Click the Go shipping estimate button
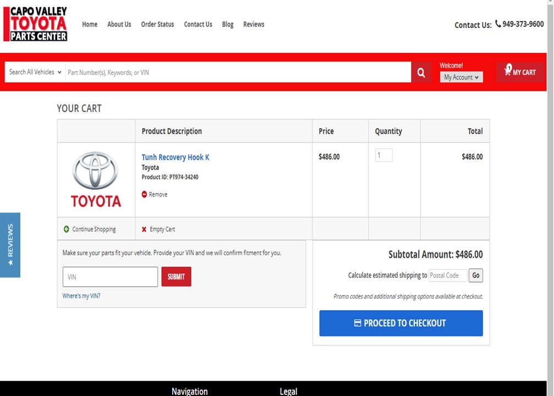The width and height of the screenshot is (554, 396). click(475, 275)
